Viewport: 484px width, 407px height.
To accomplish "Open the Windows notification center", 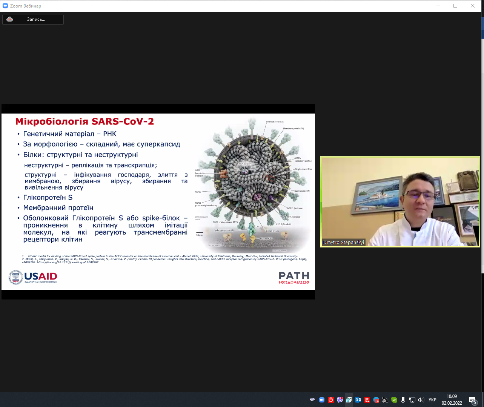I will (473, 400).
